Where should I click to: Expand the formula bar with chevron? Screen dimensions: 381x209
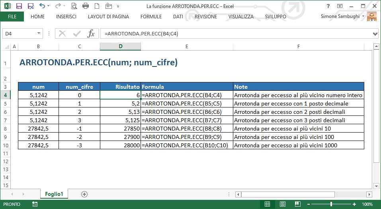(375, 34)
